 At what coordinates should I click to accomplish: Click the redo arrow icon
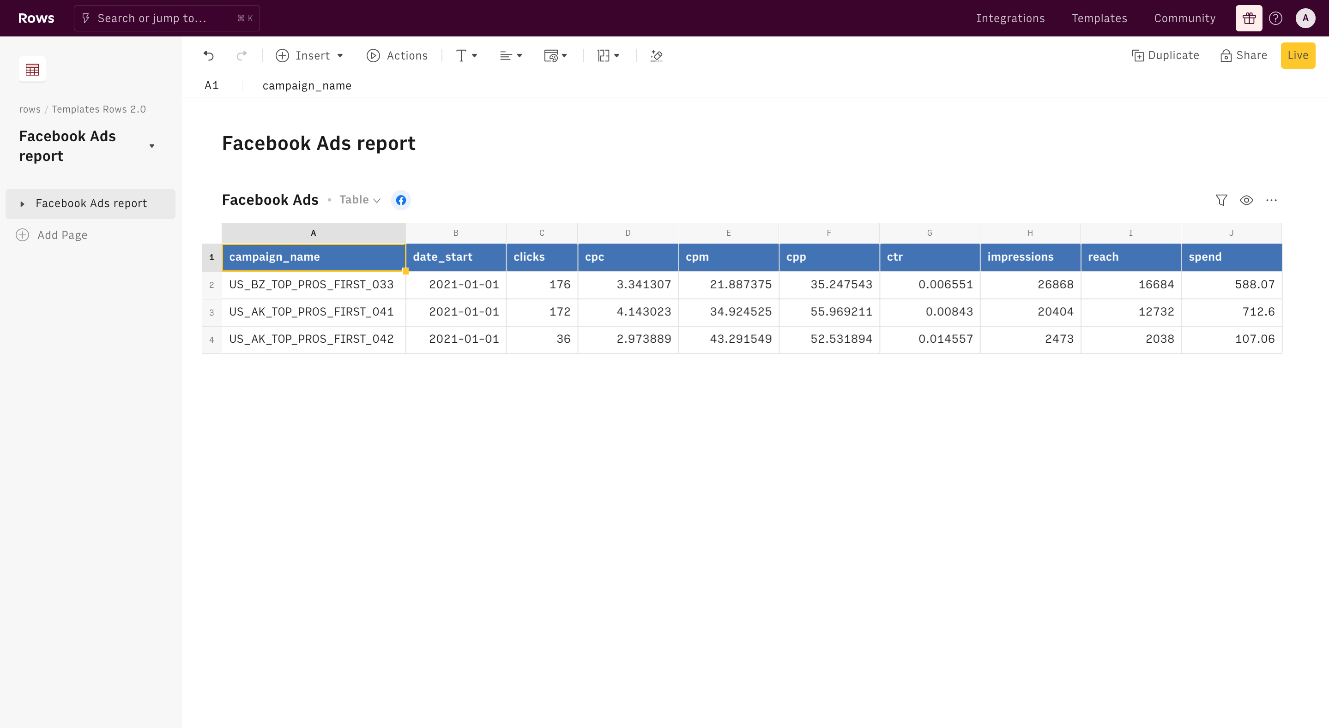click(x=242, y=56)
